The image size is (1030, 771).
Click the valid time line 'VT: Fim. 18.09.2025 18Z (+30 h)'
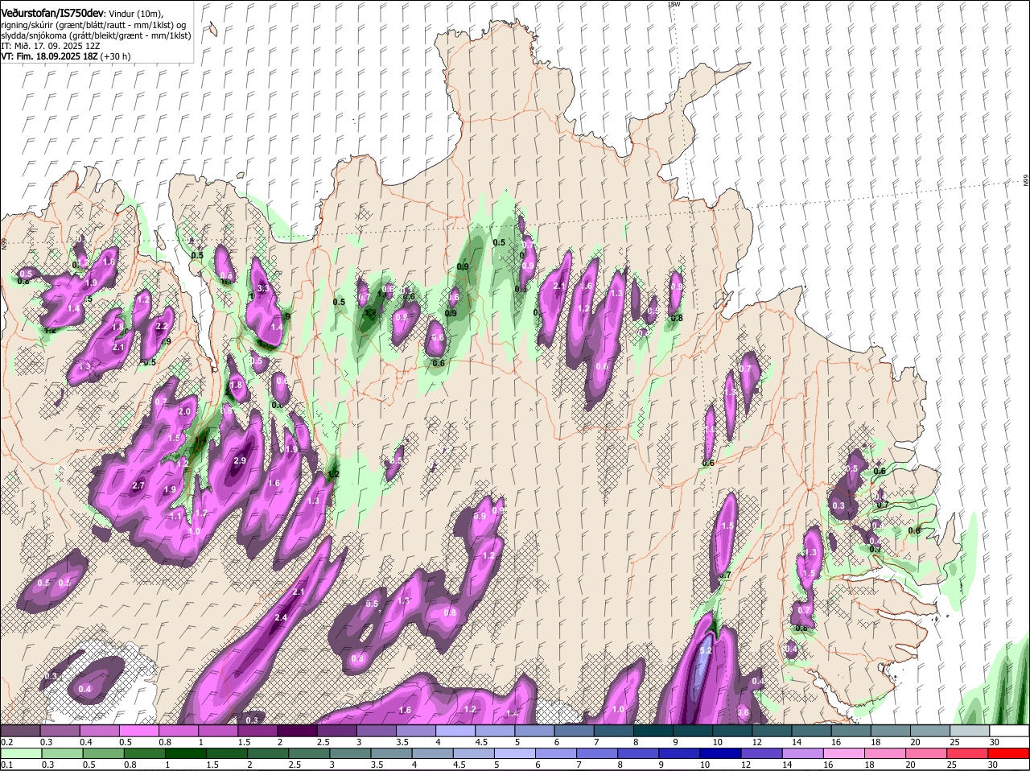click(66, 56)
